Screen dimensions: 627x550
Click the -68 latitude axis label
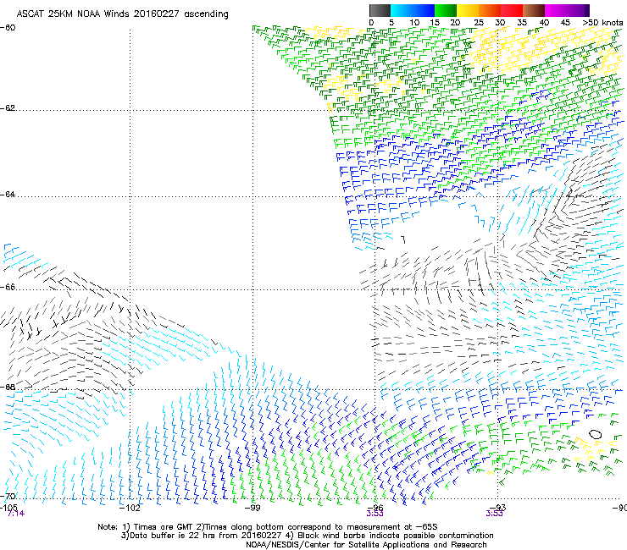[8, 387]
